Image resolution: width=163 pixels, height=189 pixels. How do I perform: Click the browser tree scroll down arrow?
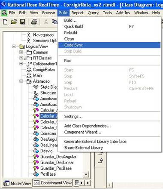[x=86, y=174]
